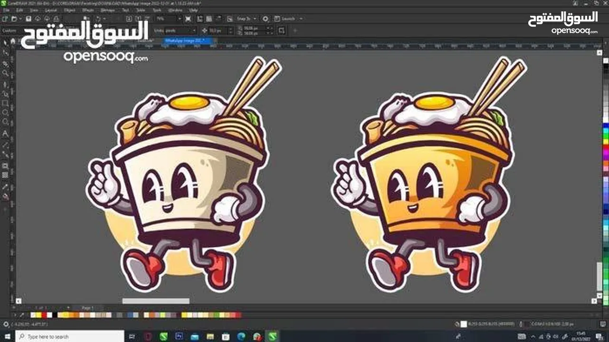
Task: Select the Polygon tool
Action: click(5, 123)
